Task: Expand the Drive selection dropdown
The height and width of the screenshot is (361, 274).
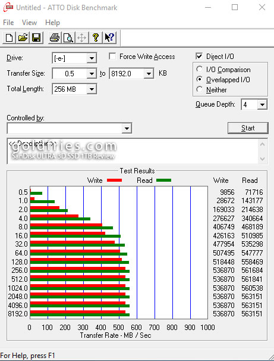Action: [x=92, y=58]
